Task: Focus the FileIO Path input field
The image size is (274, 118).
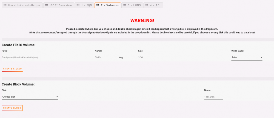Action: click(x=30, y=57)
